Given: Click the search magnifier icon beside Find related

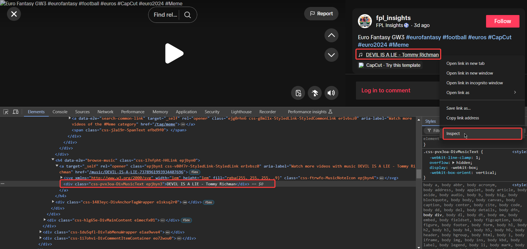Looking at the screenshot, I should coord(188,15).
